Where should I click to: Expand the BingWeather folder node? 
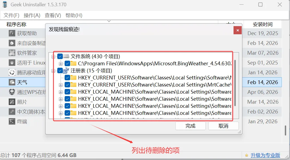(x=61, y=64)
